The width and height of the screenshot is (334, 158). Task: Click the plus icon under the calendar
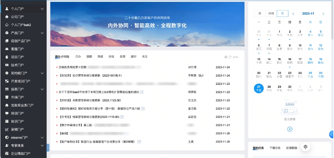290,129
